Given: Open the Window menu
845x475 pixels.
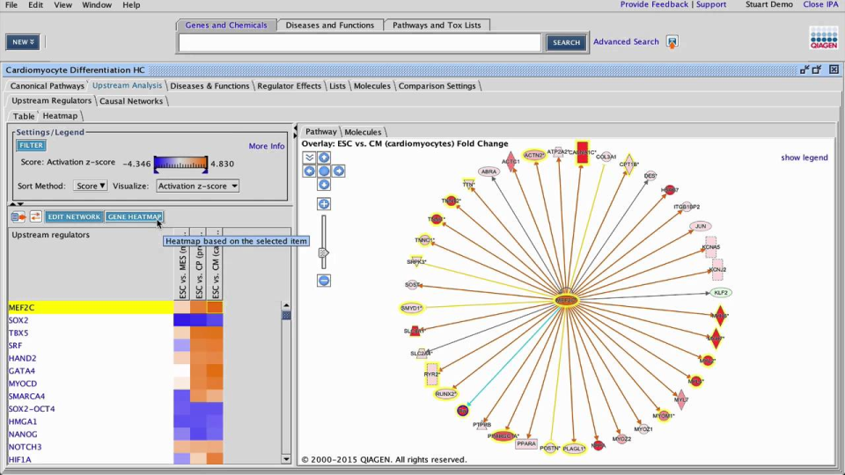Looking at the screenshot, I should (97, 5).
